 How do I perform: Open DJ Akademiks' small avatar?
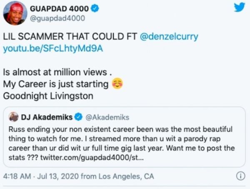13,117
